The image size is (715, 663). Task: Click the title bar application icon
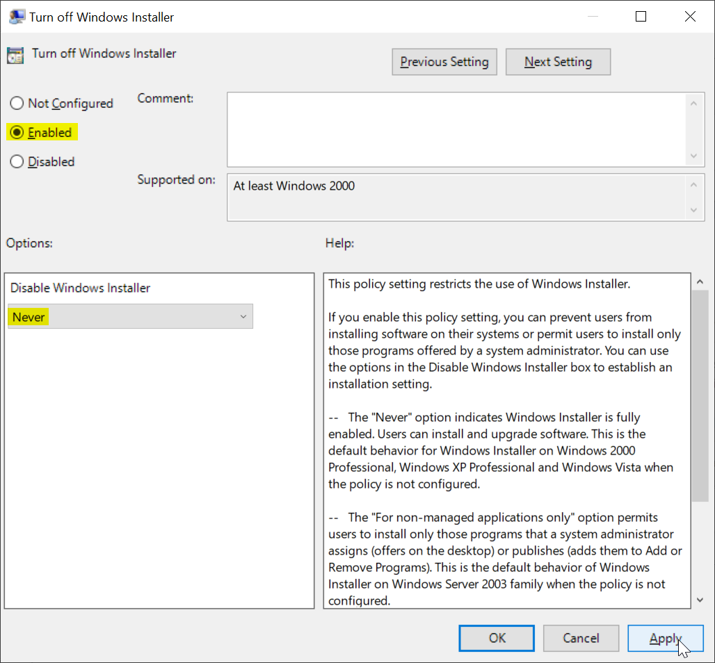tap(17, 17)
